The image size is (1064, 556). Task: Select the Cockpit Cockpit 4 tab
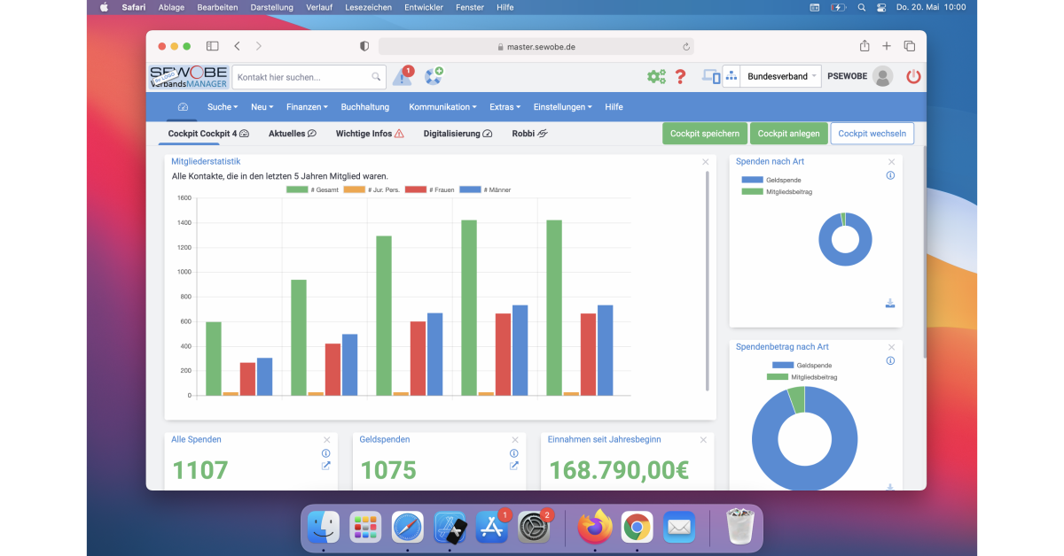point(208,134)
